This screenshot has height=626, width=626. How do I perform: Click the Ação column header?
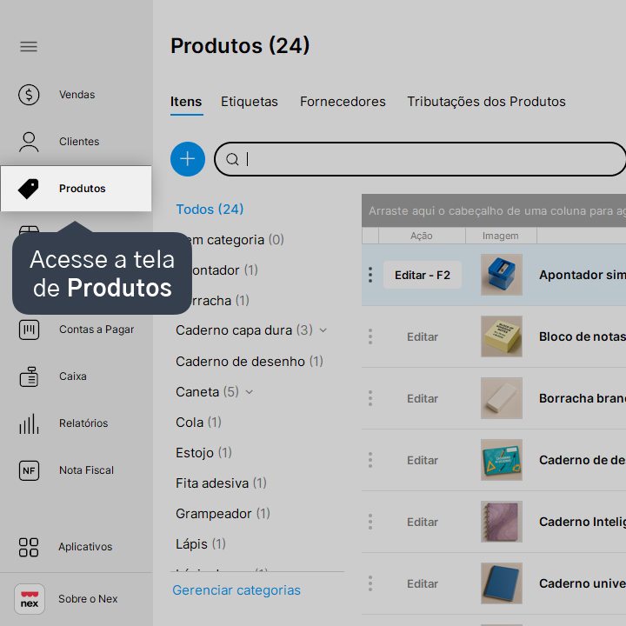422,236
